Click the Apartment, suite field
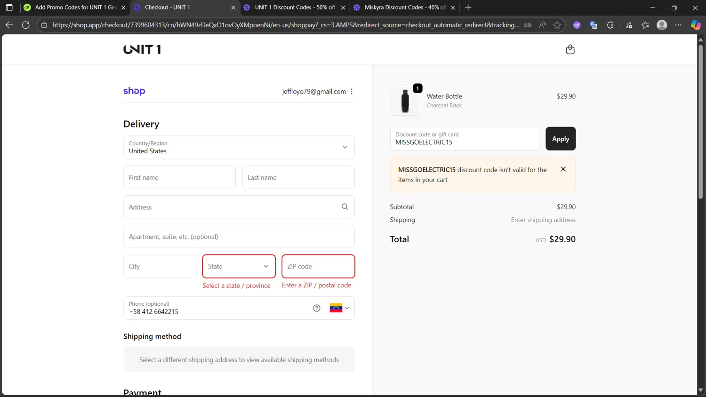 [x=239, y=237]
